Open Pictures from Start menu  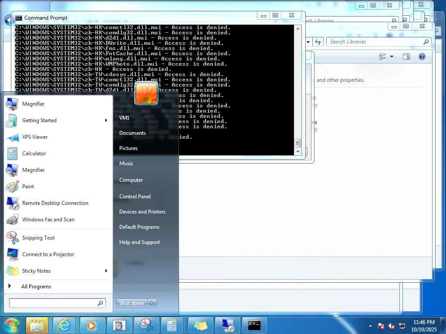pyautogui.click(x=128, y=148)
